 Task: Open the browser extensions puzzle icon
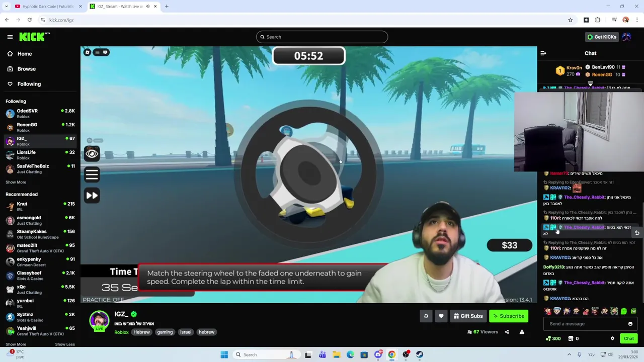[x=598, y=20]
